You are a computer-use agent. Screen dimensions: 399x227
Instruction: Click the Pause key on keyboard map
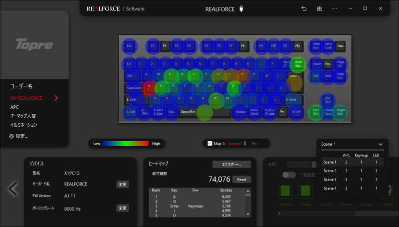coord(341,46)
